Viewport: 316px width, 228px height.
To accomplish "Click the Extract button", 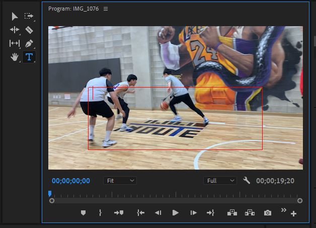I will (250, 213).
